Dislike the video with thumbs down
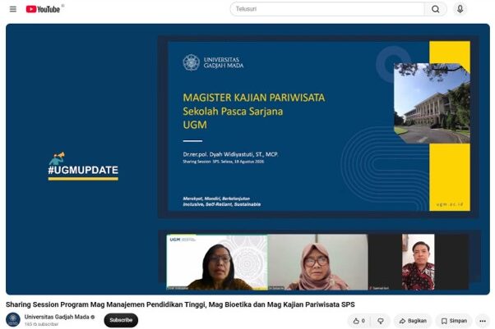The width and height of the screenshot is (495, 329). tap(381, 321)
